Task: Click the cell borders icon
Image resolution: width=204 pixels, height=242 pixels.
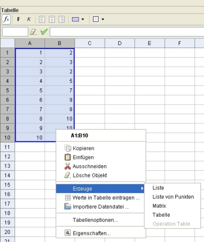Action: coord(96,19)
